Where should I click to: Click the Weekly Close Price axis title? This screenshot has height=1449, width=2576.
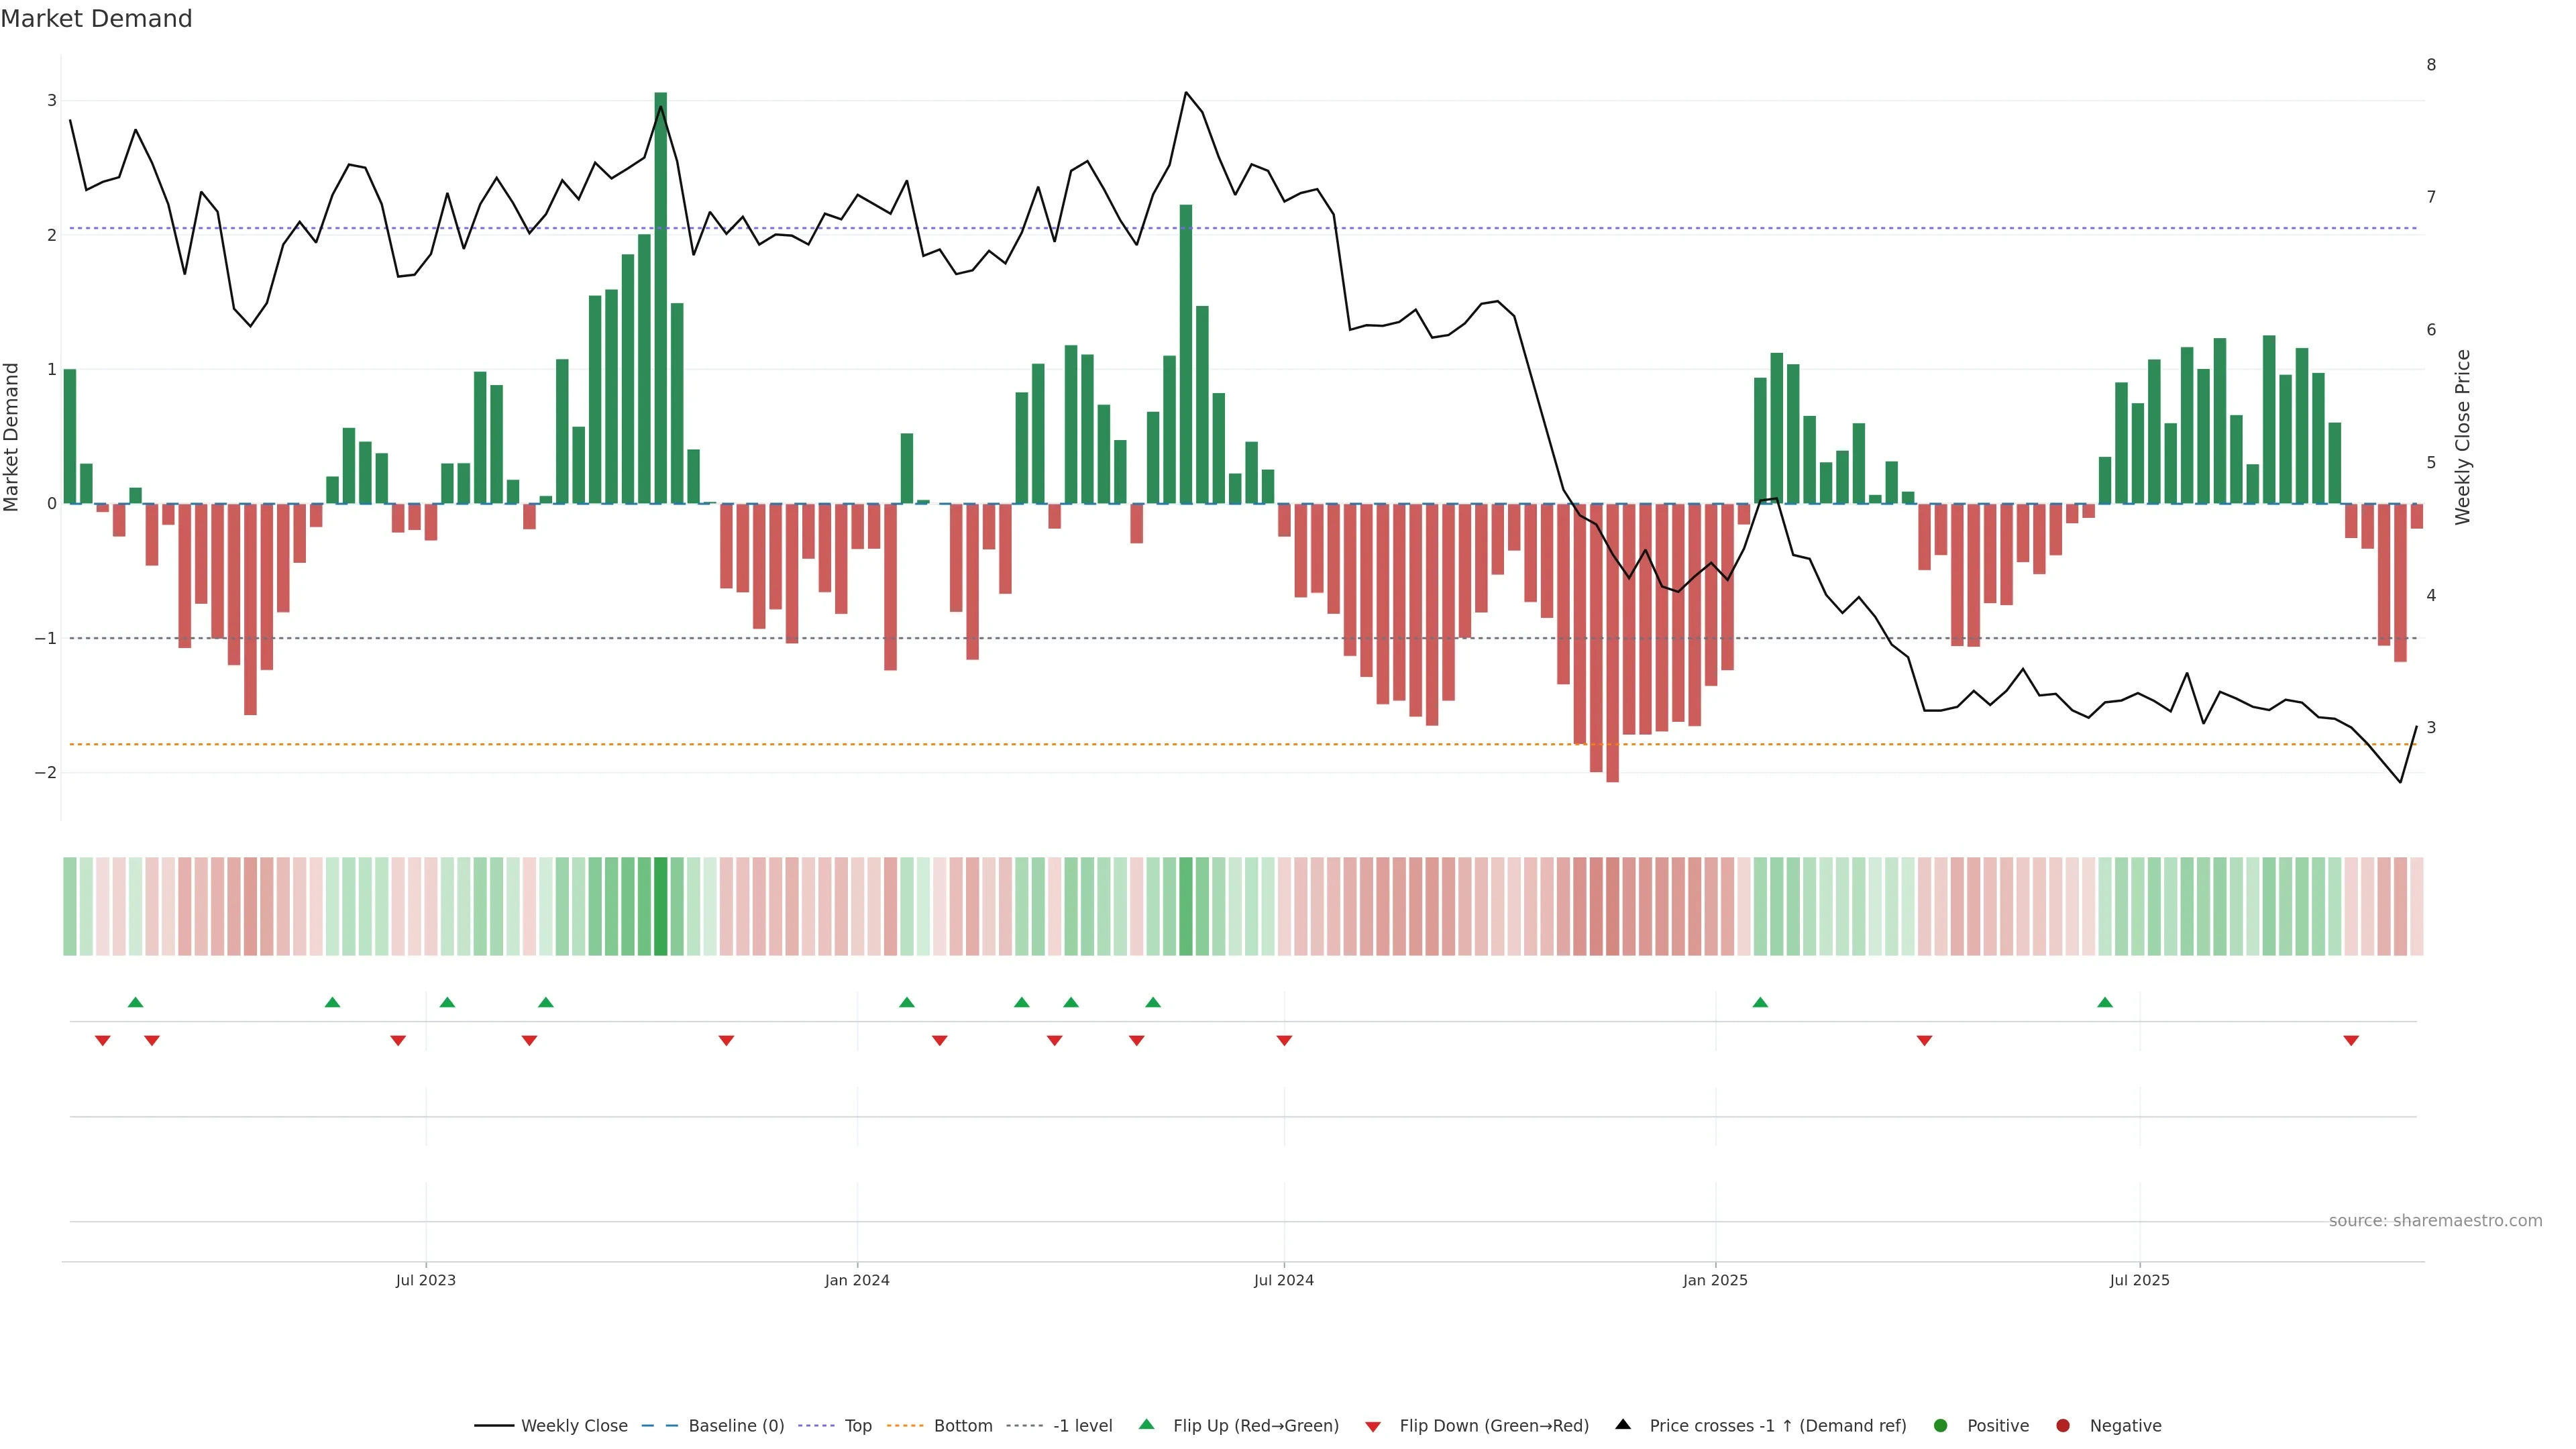[2462, 437]
